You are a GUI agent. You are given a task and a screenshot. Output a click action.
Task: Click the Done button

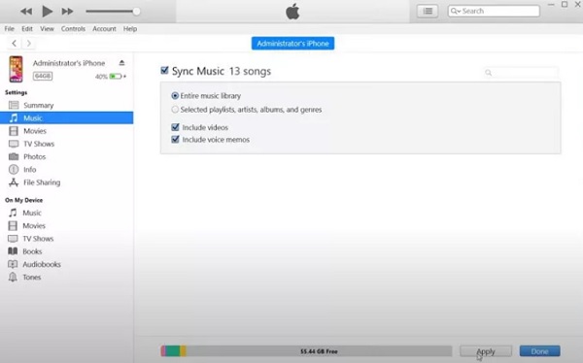[539, 351]
